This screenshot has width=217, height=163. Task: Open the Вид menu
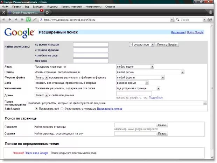click(x=27, y=7)
